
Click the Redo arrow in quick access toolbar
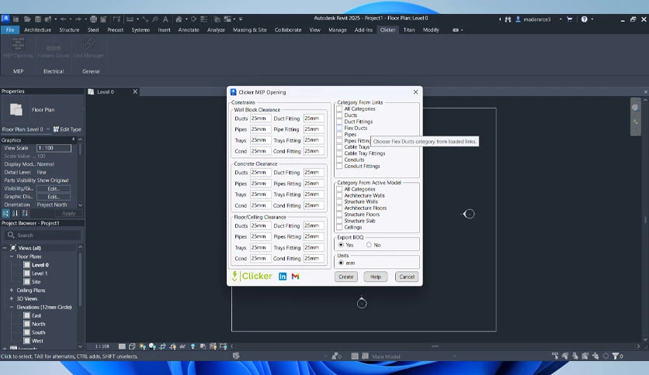[x=78, y=19]
